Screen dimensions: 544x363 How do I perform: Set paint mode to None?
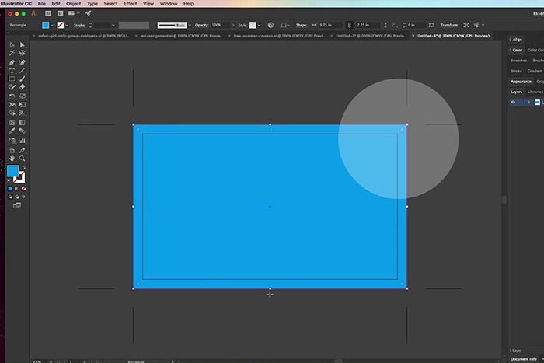23,188
